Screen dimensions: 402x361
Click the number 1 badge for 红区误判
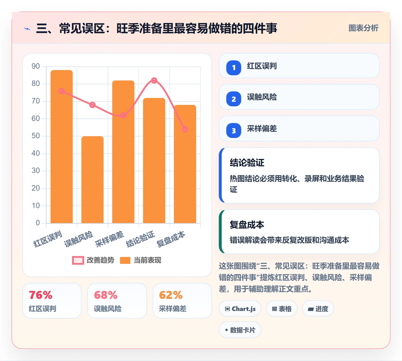tap(234, 68)
